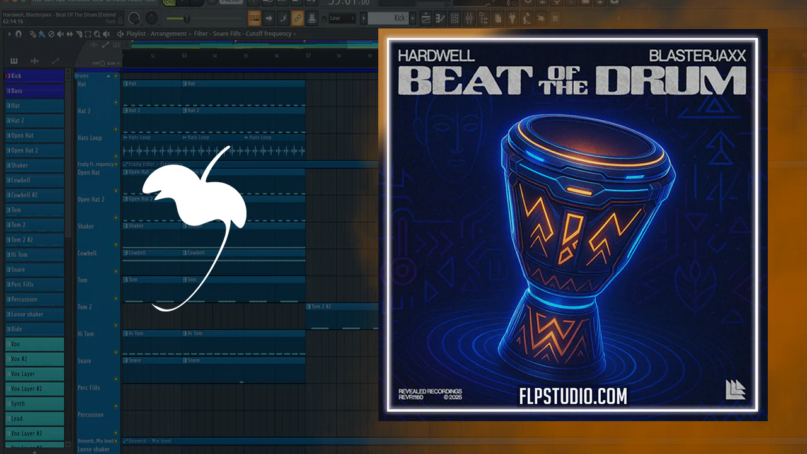Show audio clips in the picker panel
The width and height of the screenshot is (807, 454).
point(35,61)
